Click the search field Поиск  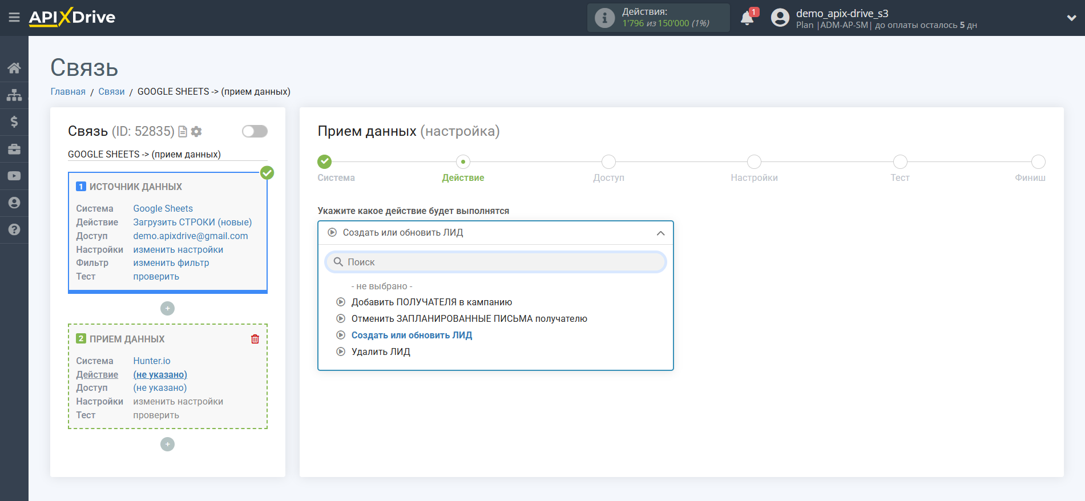[x=495, y=262]
